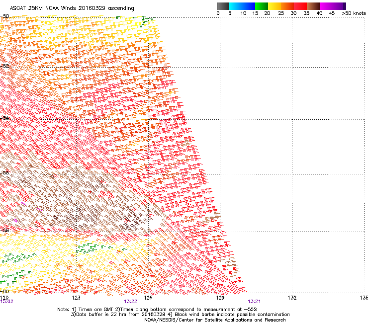The width and height of the screenshot is (368, 323).
Task: Click the purple time stamp '13:22'
Action: point(130,302)
